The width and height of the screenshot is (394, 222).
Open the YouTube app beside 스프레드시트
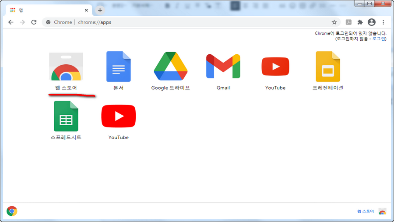click(x=118, y=116)
